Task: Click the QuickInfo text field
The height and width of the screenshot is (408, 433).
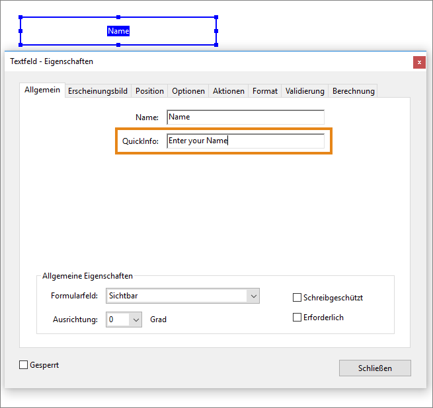Action: pos(245,141)
